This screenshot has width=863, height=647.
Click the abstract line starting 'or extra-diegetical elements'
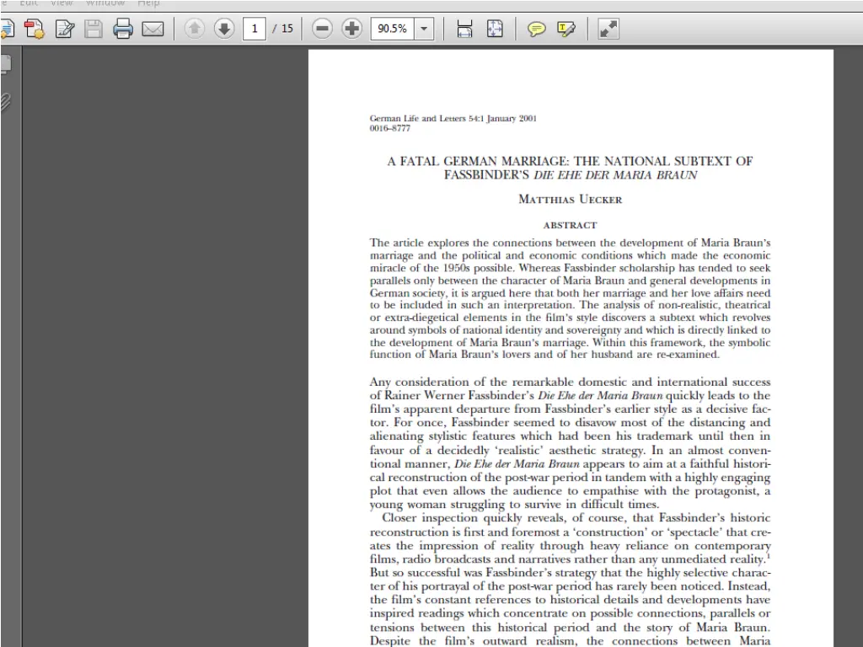coord(571,318)
